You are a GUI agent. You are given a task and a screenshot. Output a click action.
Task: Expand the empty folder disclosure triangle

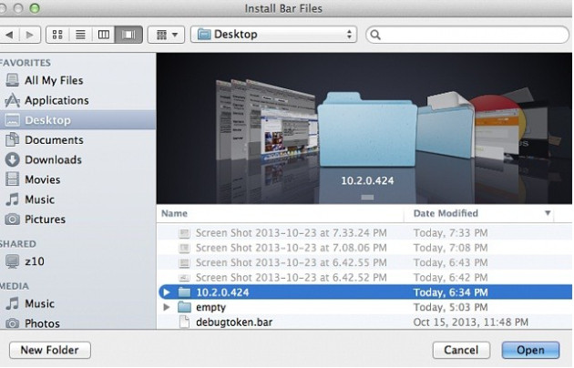point(167,307)
